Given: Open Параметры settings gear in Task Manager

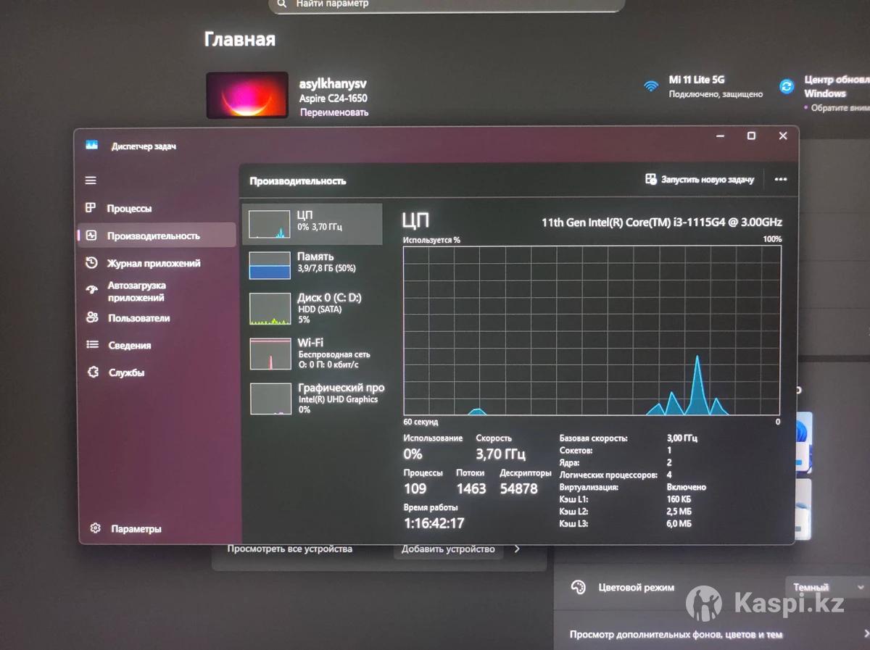Looking at the screenshot, I should click(x=95, y=528).
